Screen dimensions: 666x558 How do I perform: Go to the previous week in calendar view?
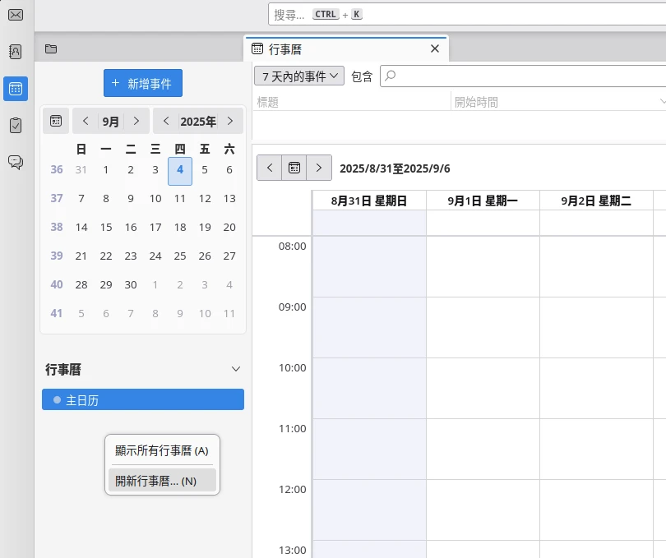(x=269, y=168)
